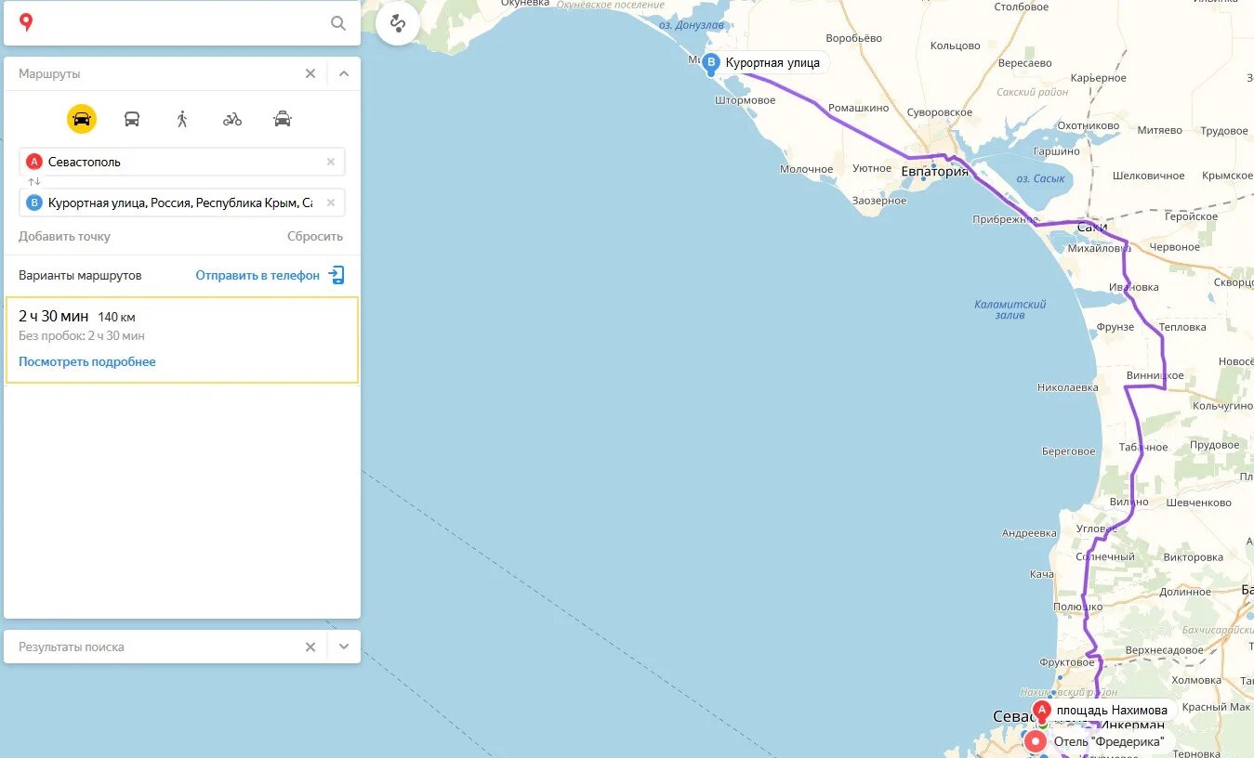Select the public transport bus mode
This screenshot has width=1254, height=758.
[132, 119]
